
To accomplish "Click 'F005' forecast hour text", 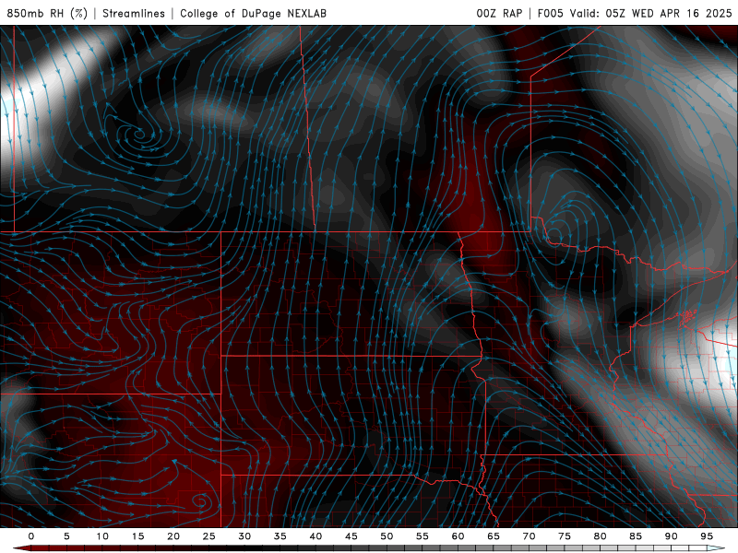I will 550,13.
